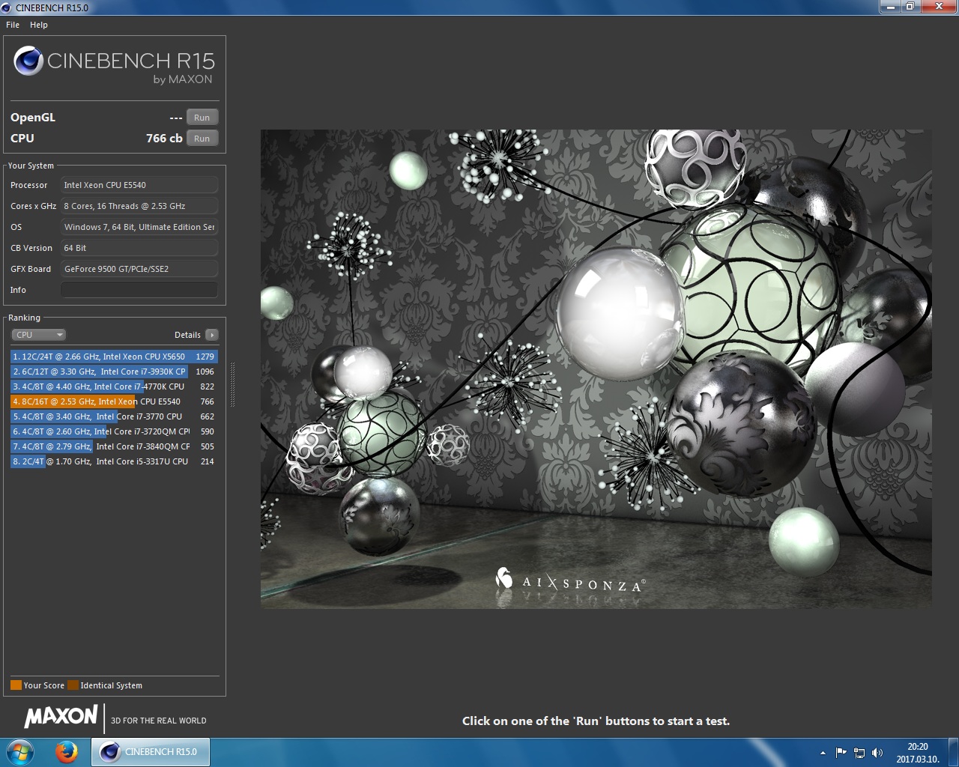Expand ranking Details with arrow button

pyautogui.click(x=212, y=335)
